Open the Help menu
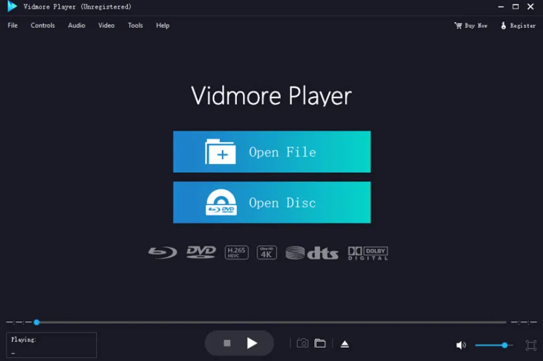This screenshot has width=543, height=361. pyautogui.click(x=163, y=26)
